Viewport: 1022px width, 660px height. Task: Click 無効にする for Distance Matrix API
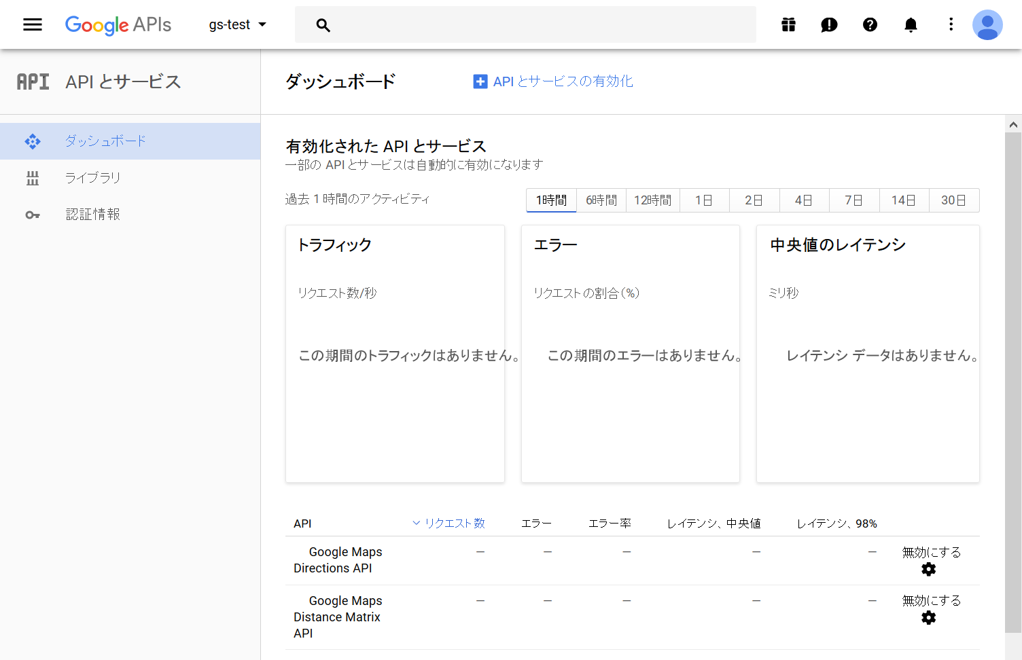click(x=931, y=600)
